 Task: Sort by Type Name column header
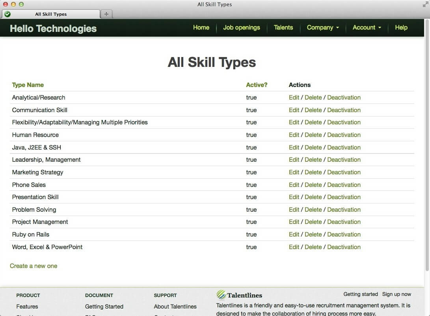(x=28, y=85)
